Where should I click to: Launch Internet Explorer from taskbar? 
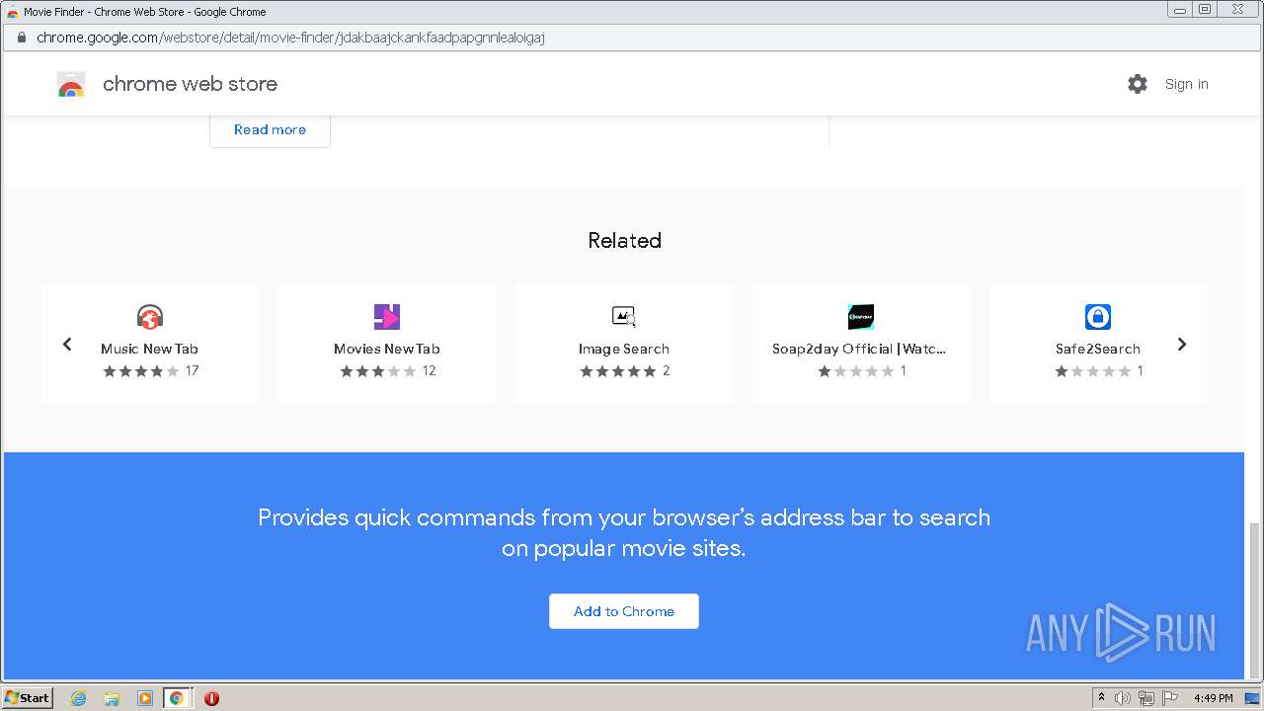point(79,698)
